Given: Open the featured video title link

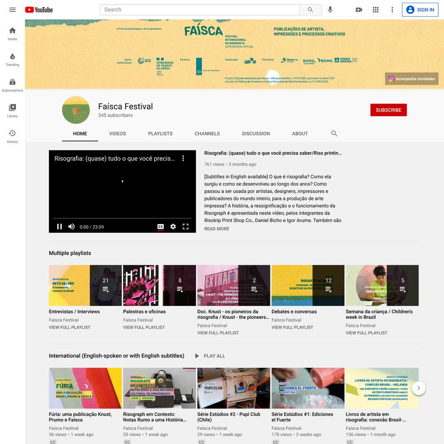Looking at the screenshot, I should (273, 153).
